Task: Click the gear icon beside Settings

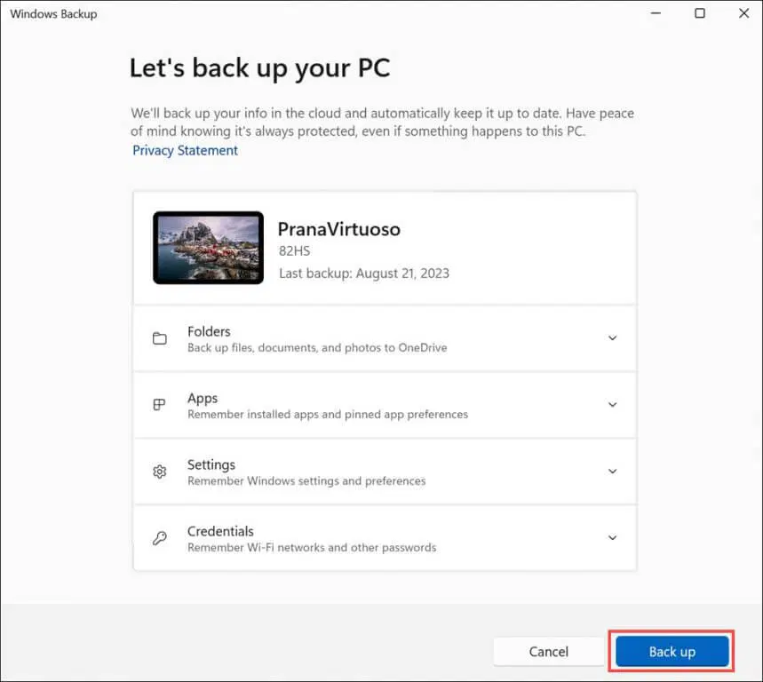Action: pos(160,472)
